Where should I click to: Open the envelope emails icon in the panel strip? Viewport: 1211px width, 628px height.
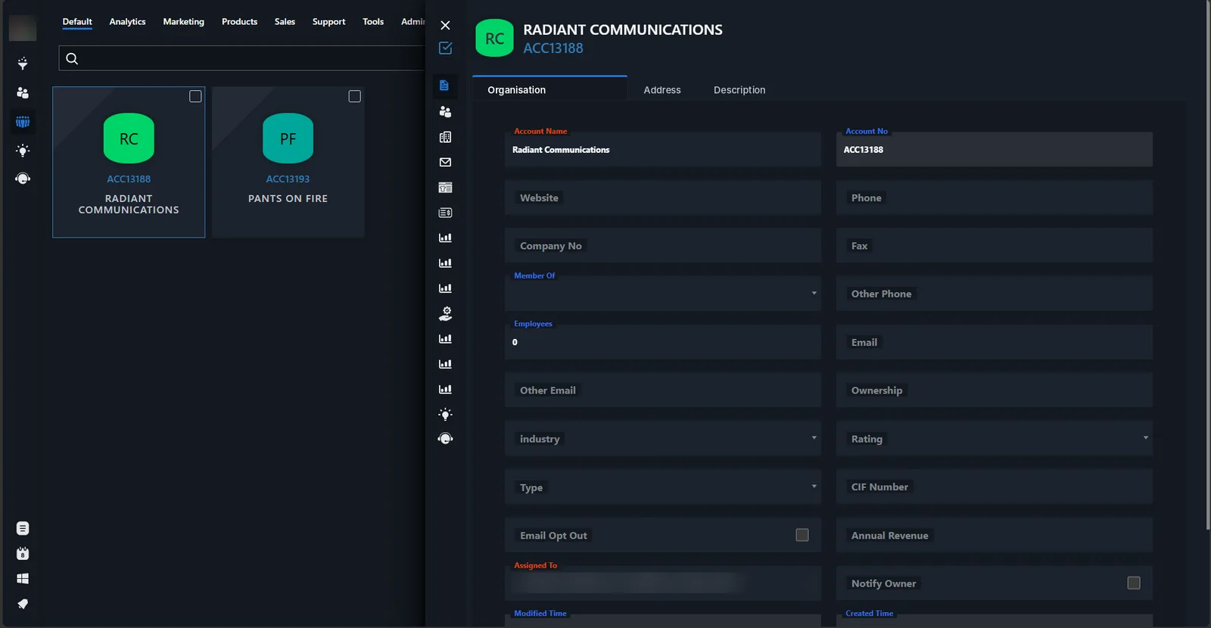click(445, 162)
